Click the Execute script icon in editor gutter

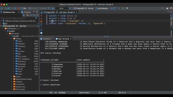coord(41,22)
